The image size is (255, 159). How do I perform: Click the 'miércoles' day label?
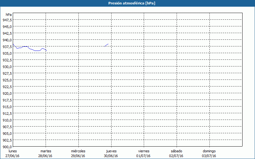coord(78,151)
